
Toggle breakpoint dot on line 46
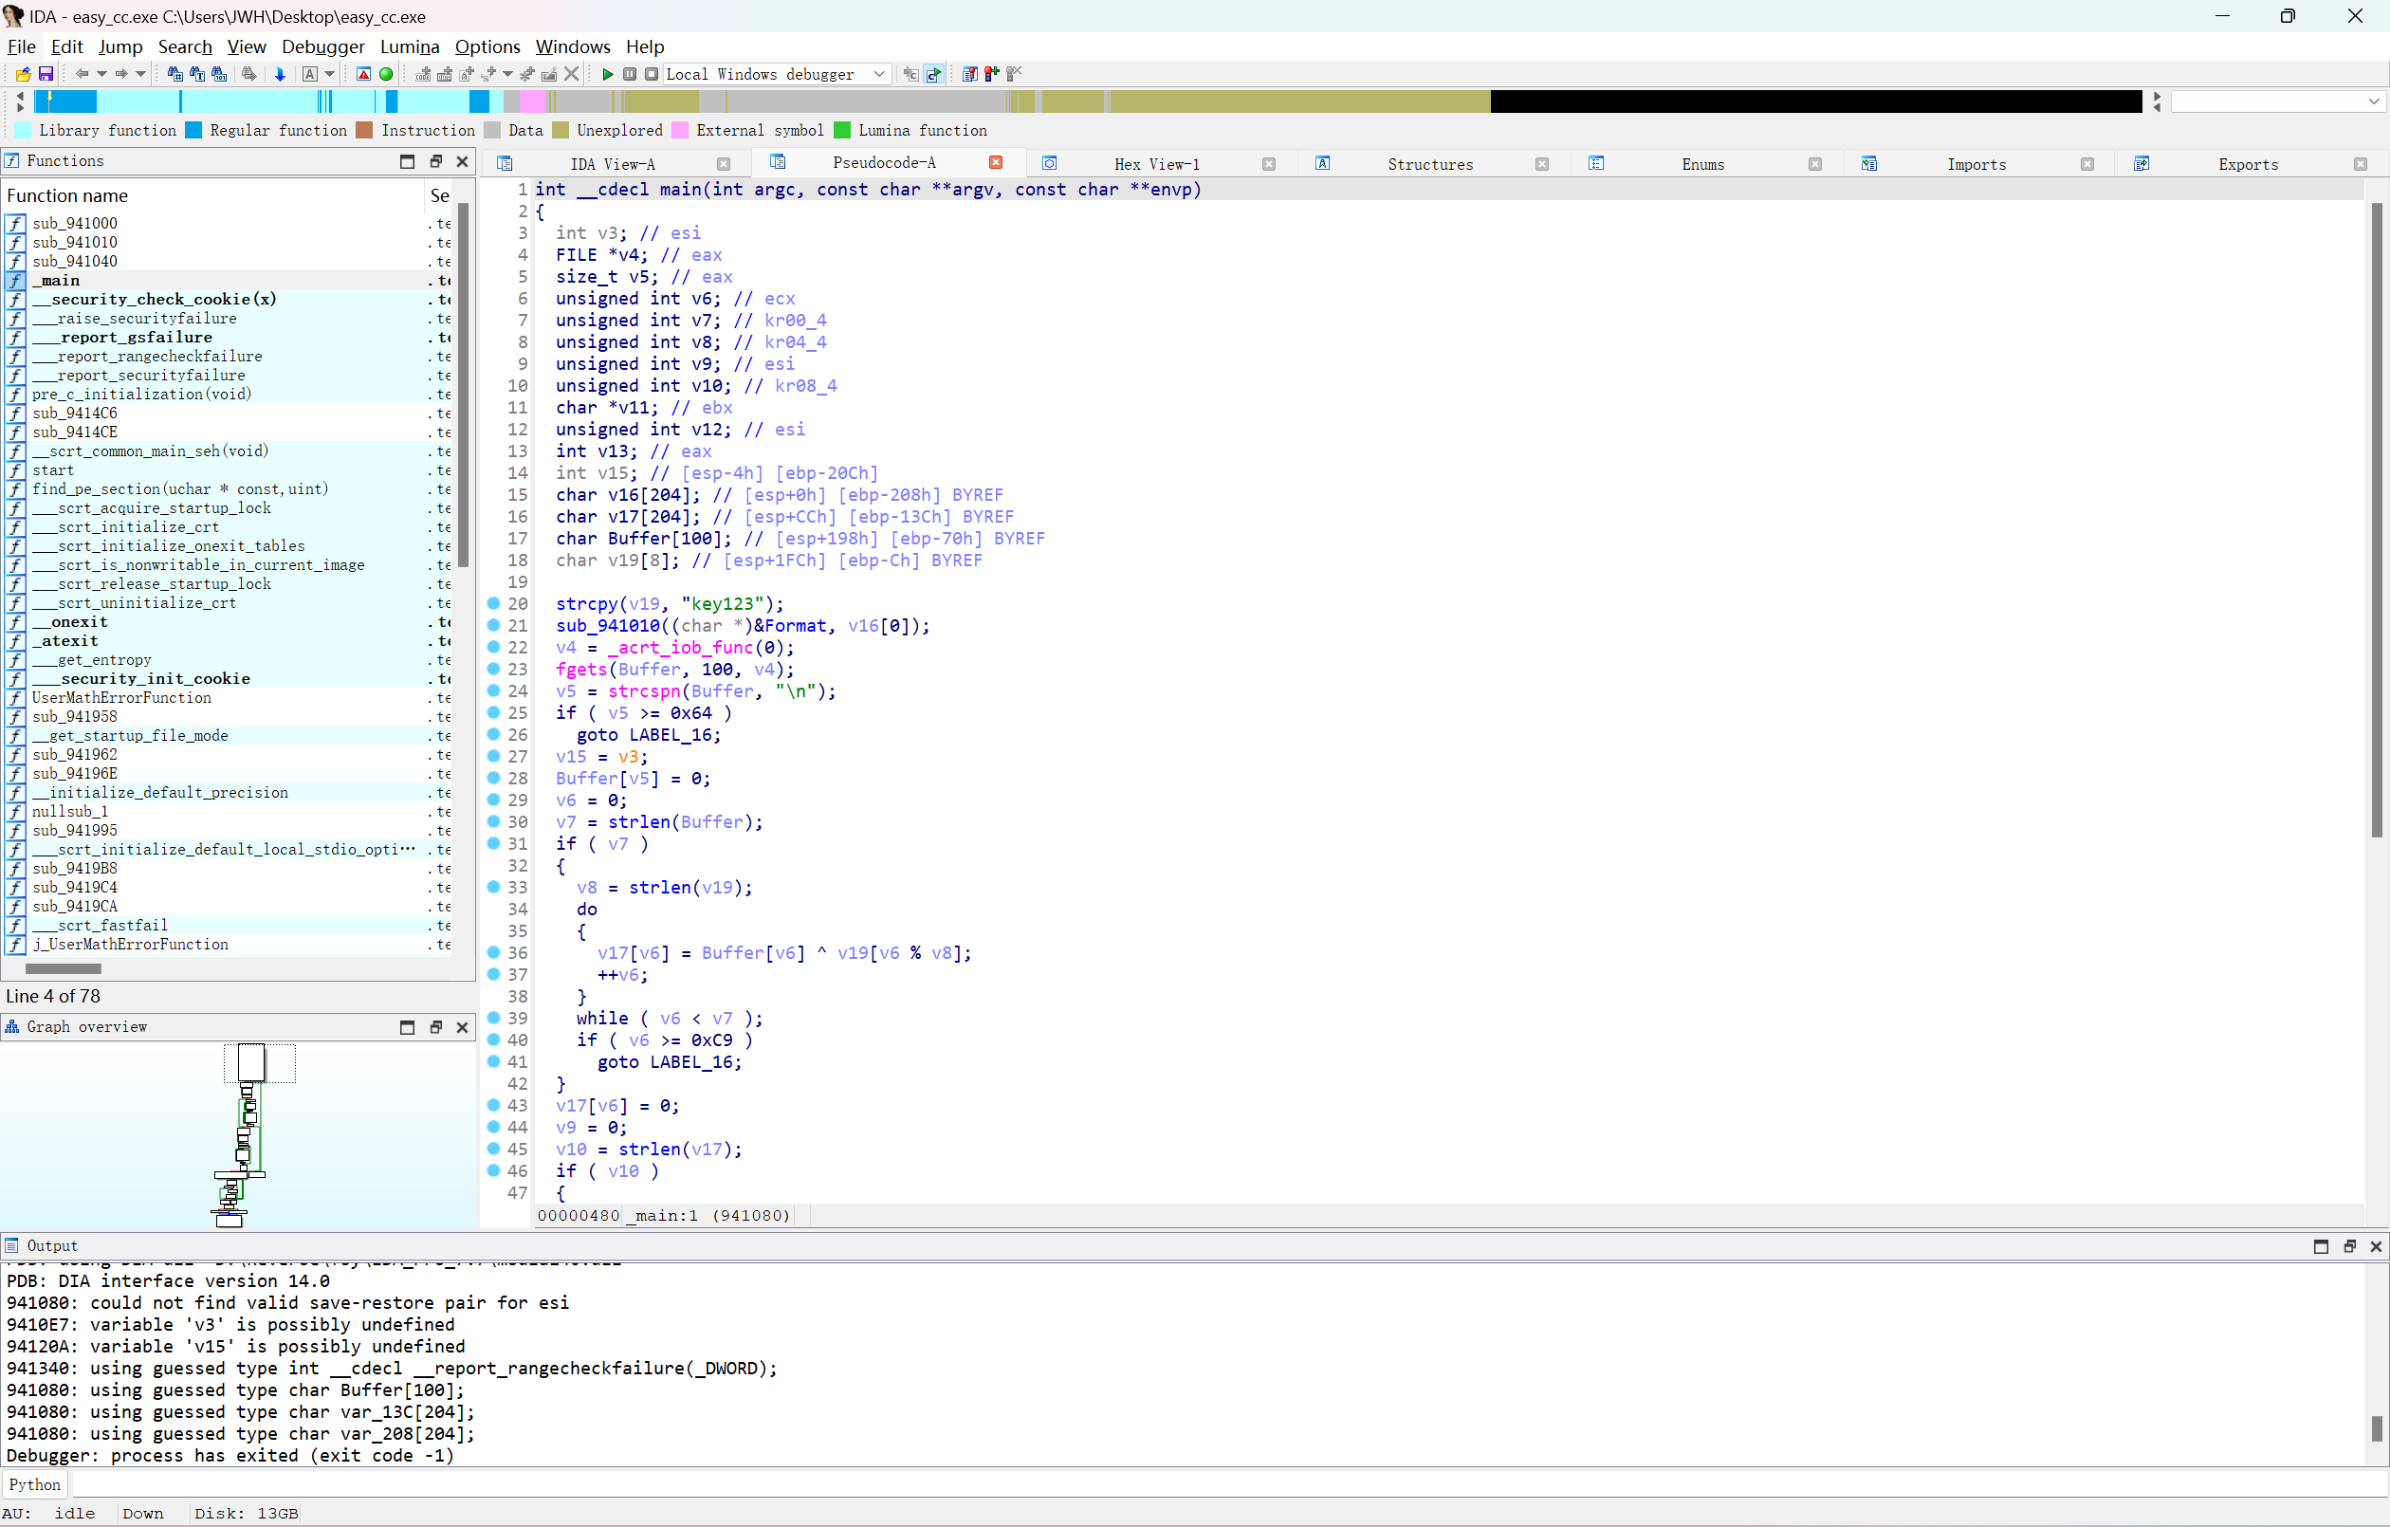point(493,1169)
